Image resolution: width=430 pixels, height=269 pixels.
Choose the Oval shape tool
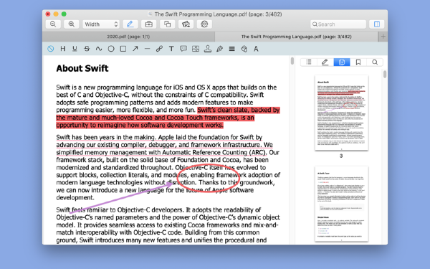click(111, 49)
